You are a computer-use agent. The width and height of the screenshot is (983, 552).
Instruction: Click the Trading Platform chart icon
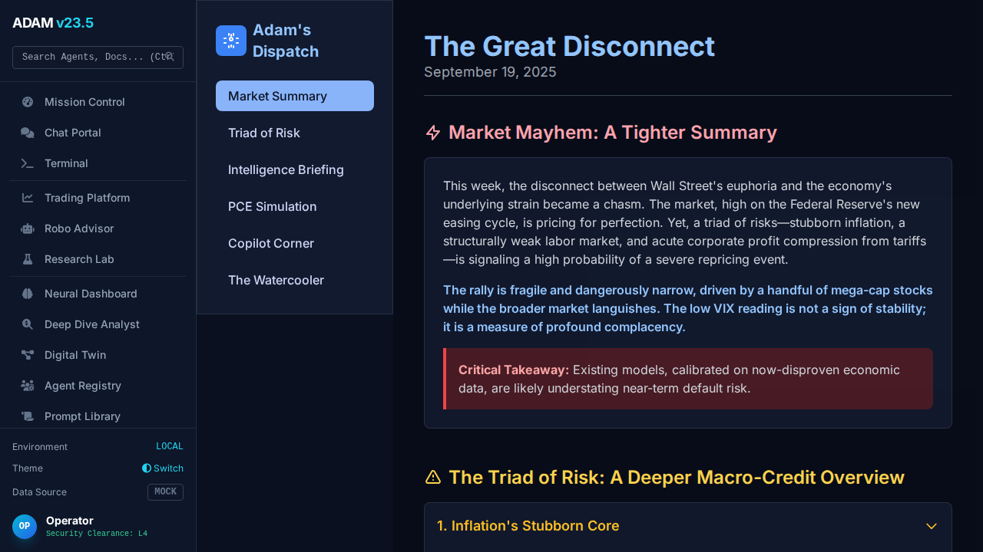coord(28,198)
